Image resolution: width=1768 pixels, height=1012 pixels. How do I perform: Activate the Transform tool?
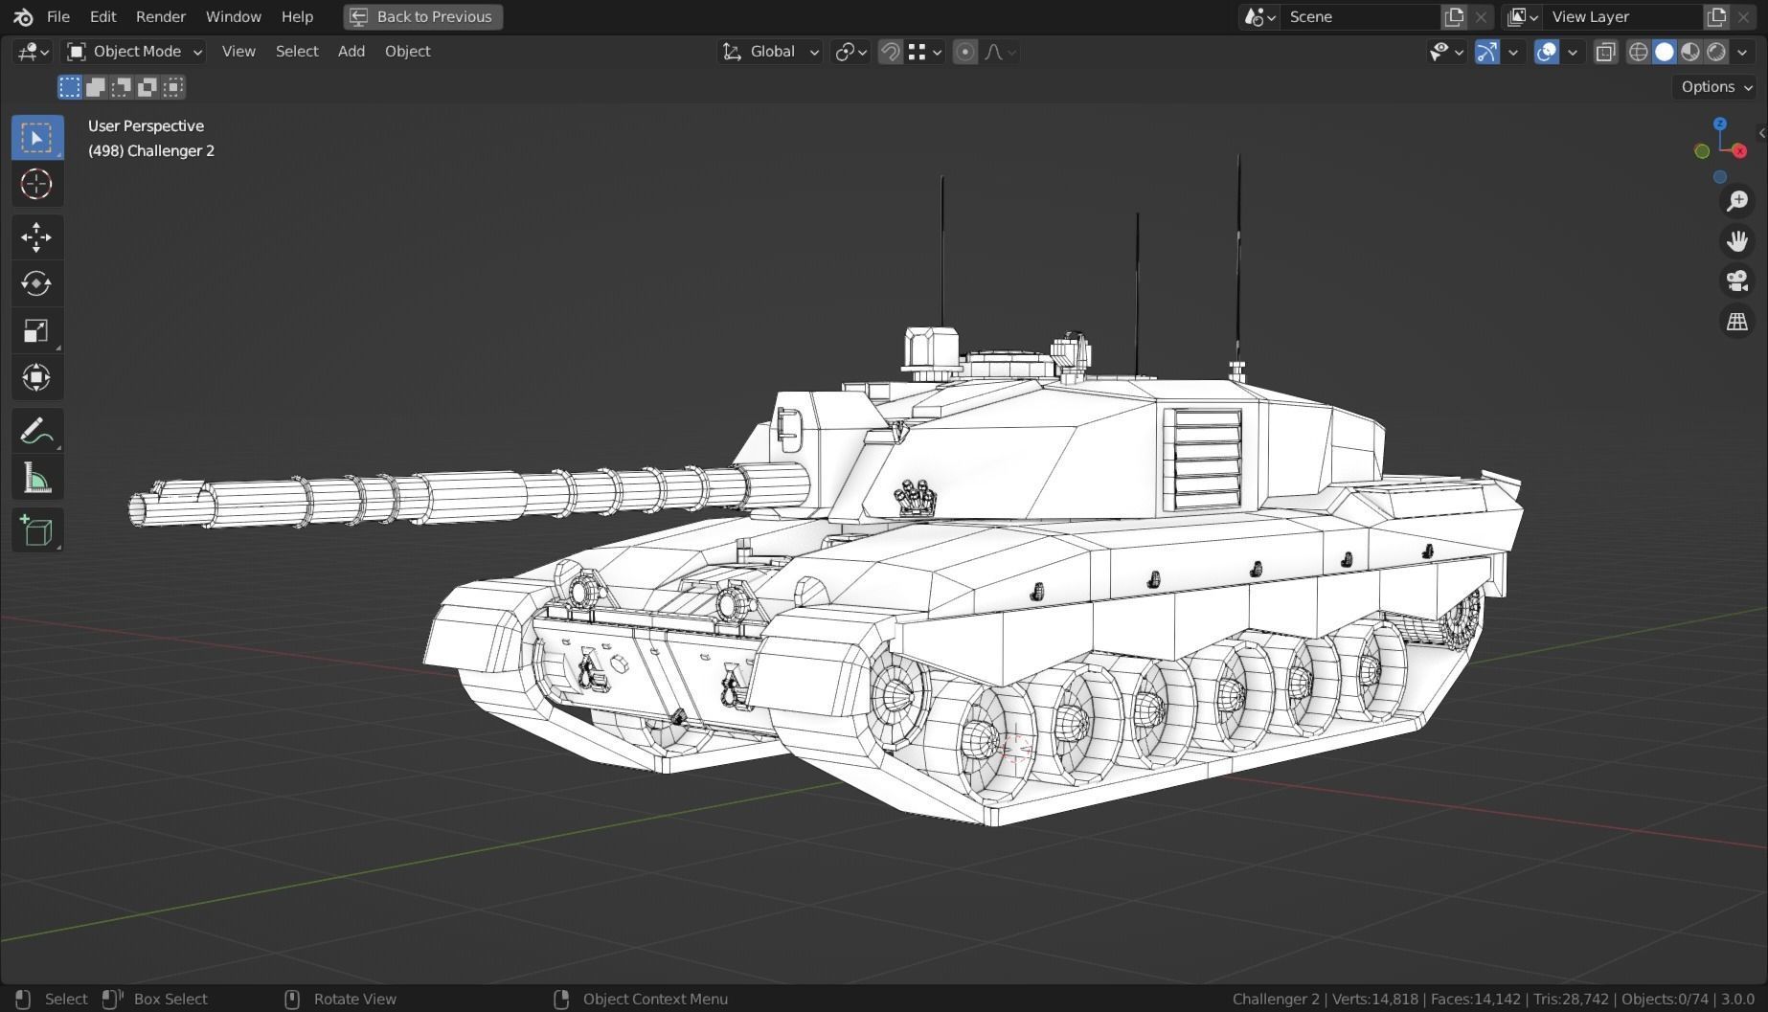click(x=36, y=377)
